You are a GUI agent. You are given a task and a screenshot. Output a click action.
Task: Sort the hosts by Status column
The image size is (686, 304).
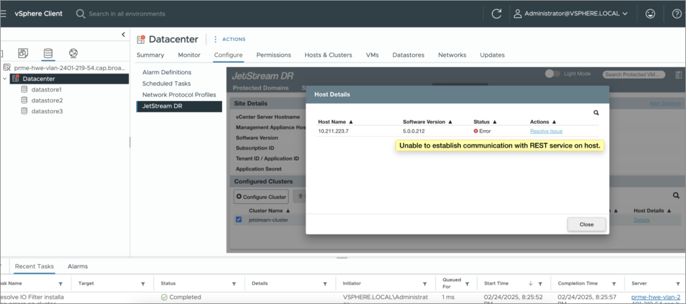pos(484,121)
